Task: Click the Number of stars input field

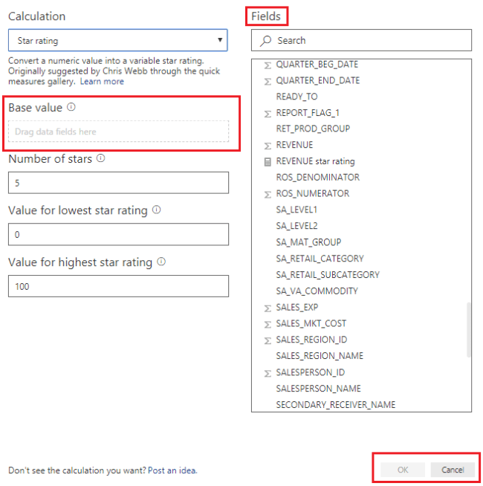Action: tap(118, 183)
